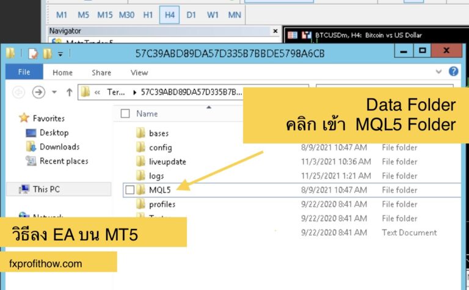Open Quick Access Toolbar customize dropdown
This screenshot has width=469, height=290.
click(60, 54)
